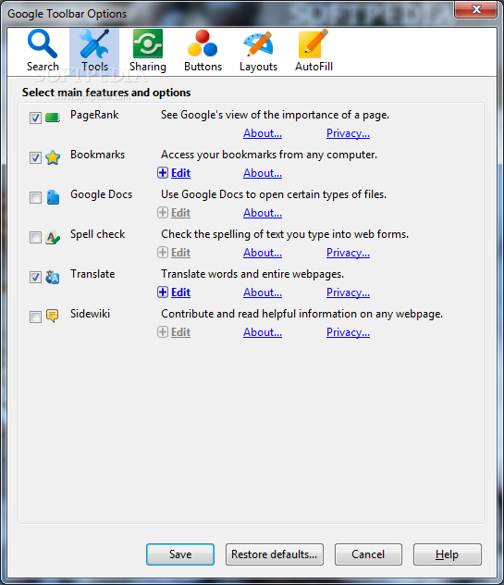The width and height of the screenshot is (504, 585).
Task: Click the Spell check feature label
Action: tap(98, 234)
